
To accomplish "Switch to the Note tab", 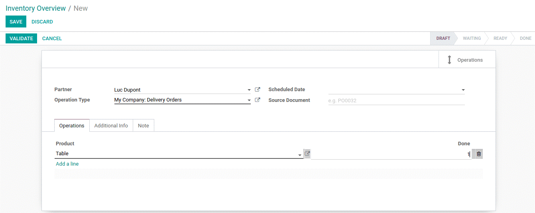I will point(144,125).
